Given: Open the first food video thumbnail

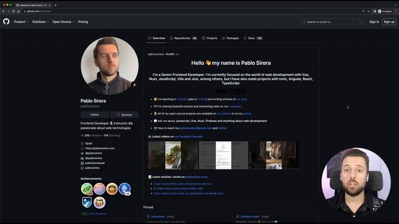Looking at the screenshot, I should point(173,155).
